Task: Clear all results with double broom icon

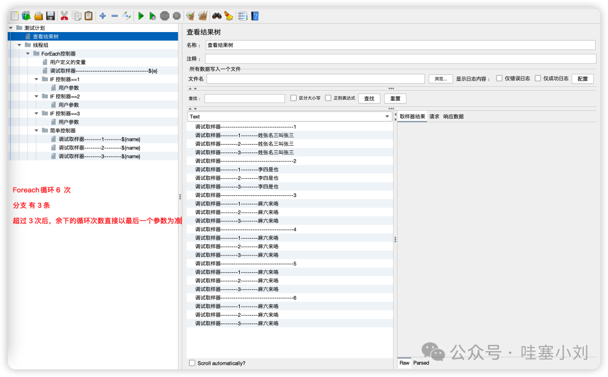Action: 203,16
